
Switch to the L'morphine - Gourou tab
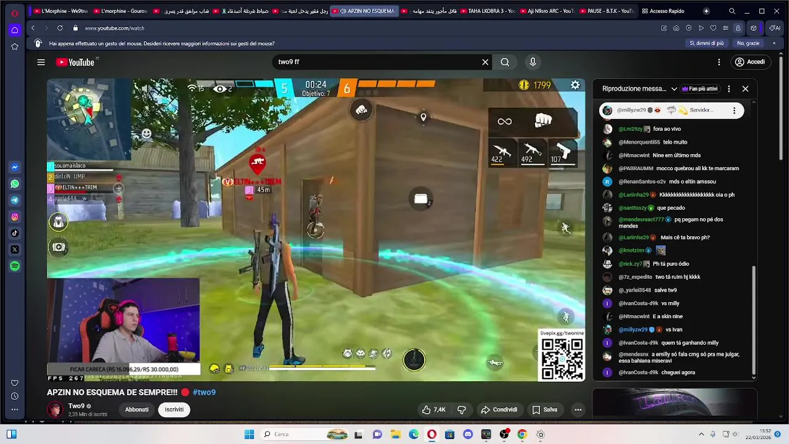pyautogui.click(x=120, y=11)
